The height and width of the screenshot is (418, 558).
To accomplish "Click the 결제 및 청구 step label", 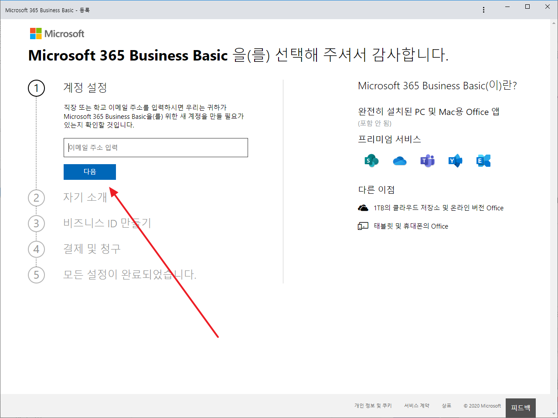I will pyautogui.click(x=92, y=249).
